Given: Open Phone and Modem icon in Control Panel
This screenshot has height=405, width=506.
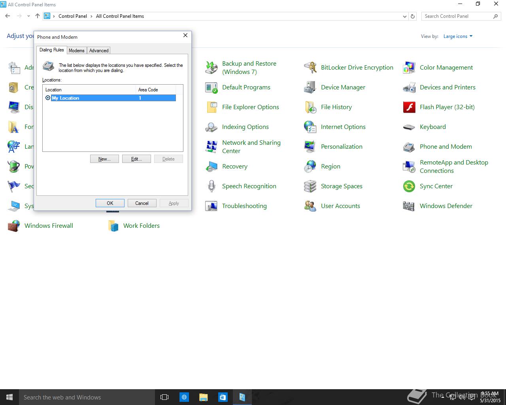Looking at the screenshot, I should pos(409,147).
